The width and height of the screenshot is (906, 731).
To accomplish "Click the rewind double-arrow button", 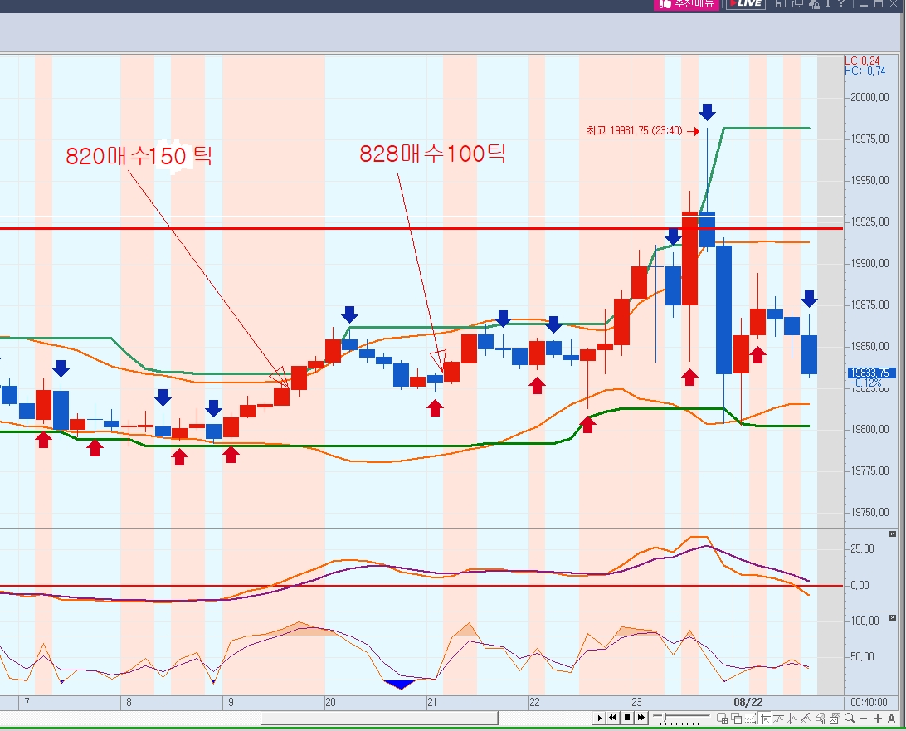I will pos(612,718).
